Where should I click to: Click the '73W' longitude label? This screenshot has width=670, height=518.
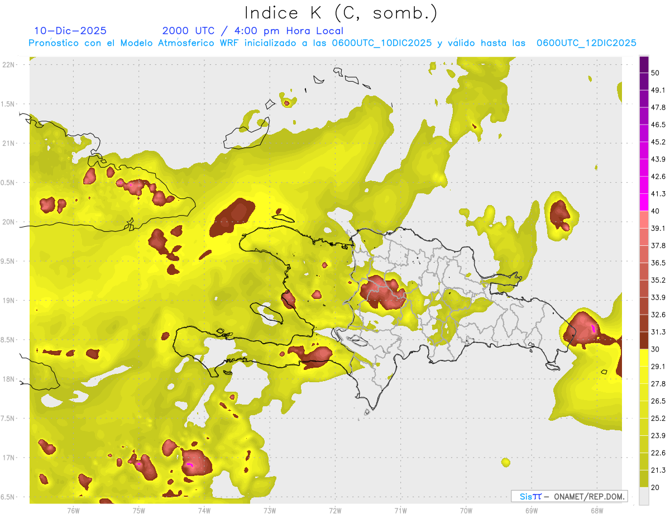click(270, 511)
